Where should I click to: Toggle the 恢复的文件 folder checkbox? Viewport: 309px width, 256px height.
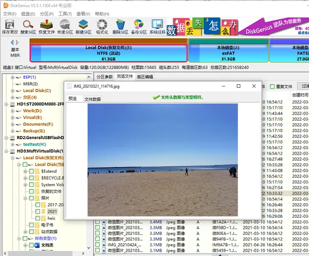click(x=31, y=191)
